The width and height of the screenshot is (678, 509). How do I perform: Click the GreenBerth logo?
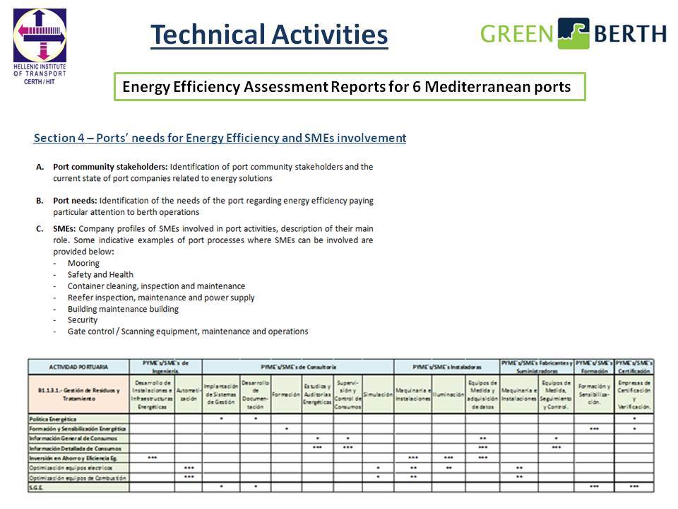pos(573,33)
